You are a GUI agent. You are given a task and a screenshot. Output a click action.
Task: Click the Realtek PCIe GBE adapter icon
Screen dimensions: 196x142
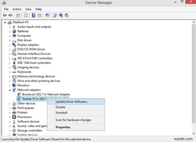pos(19,99)
